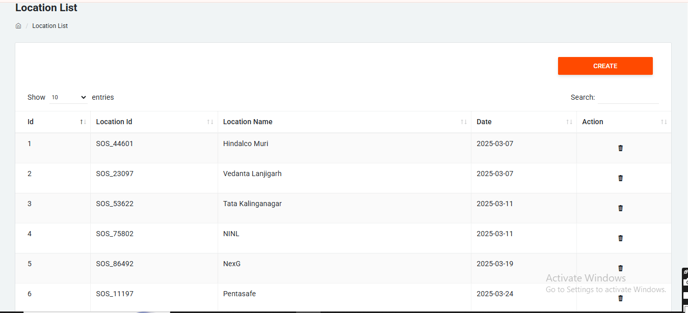Click trash icon for Vedanta Lanjigarh
This screenshot has width=688, height=313.
pyautogui.click(x=620, y=178)
